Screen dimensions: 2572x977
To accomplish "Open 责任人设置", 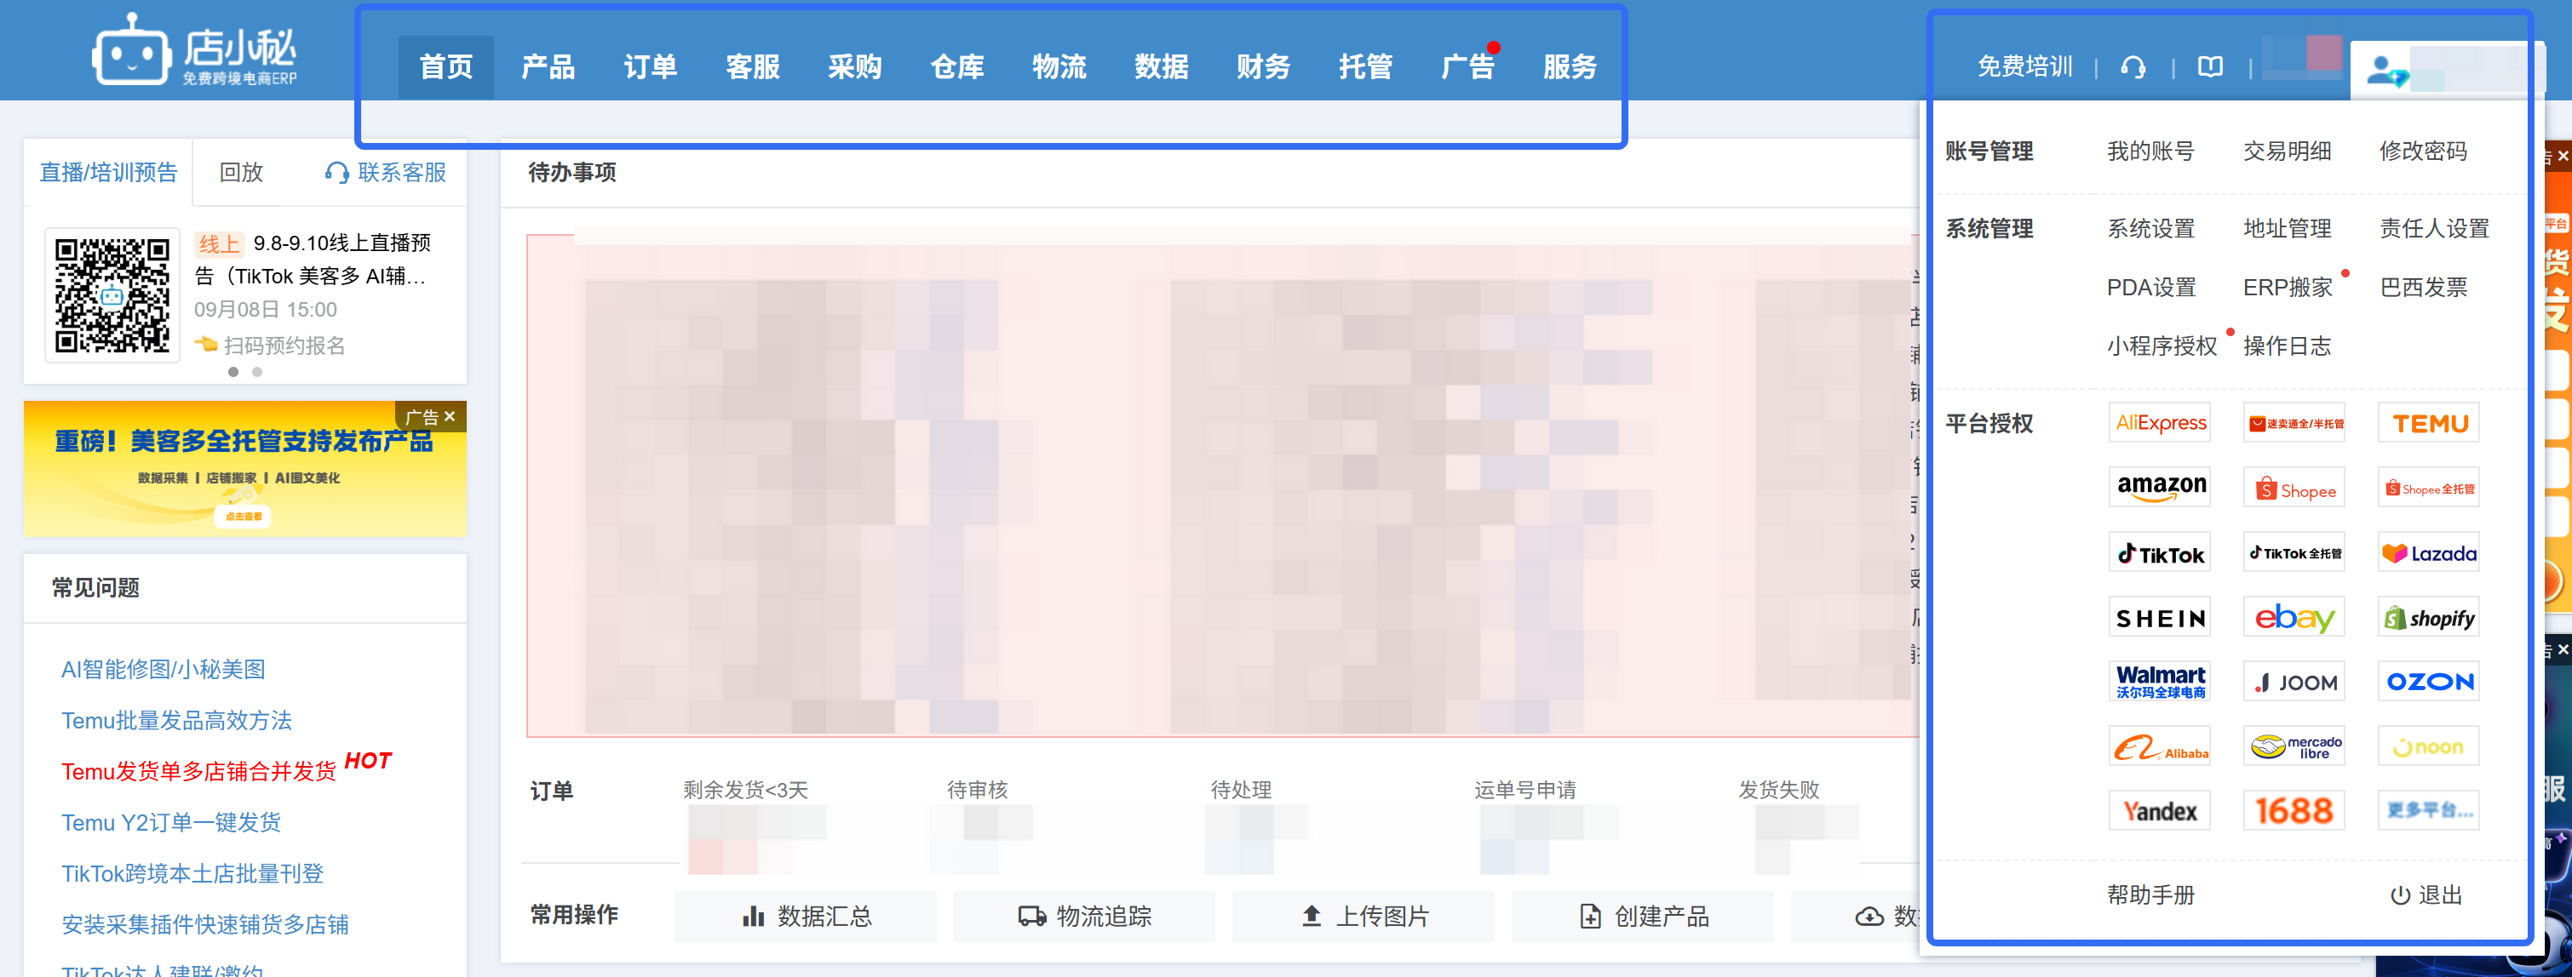I will tap(2434, 229).
